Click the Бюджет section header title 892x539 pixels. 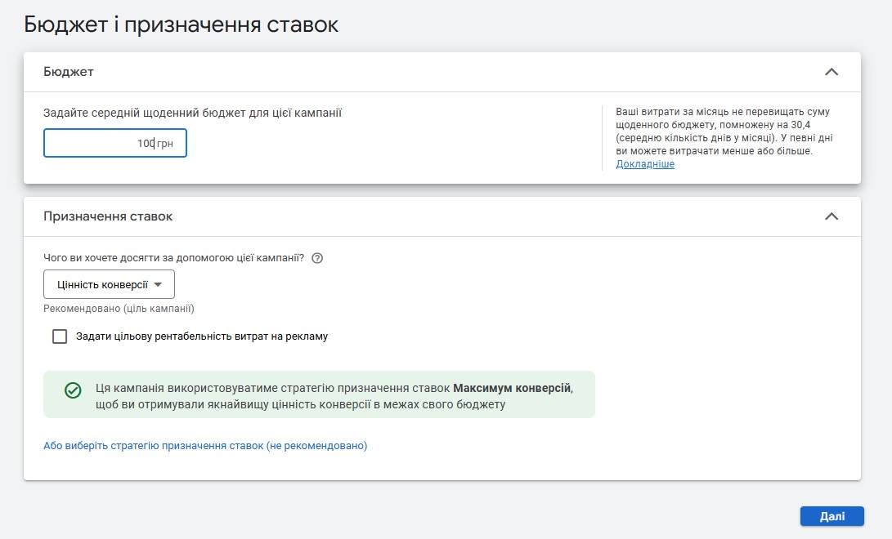tap(69, 72)
